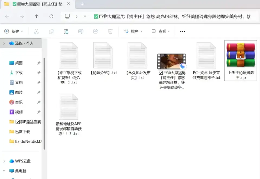Expand the 泽铭 - 个人 OneDrive node

[x=4, y=43]
